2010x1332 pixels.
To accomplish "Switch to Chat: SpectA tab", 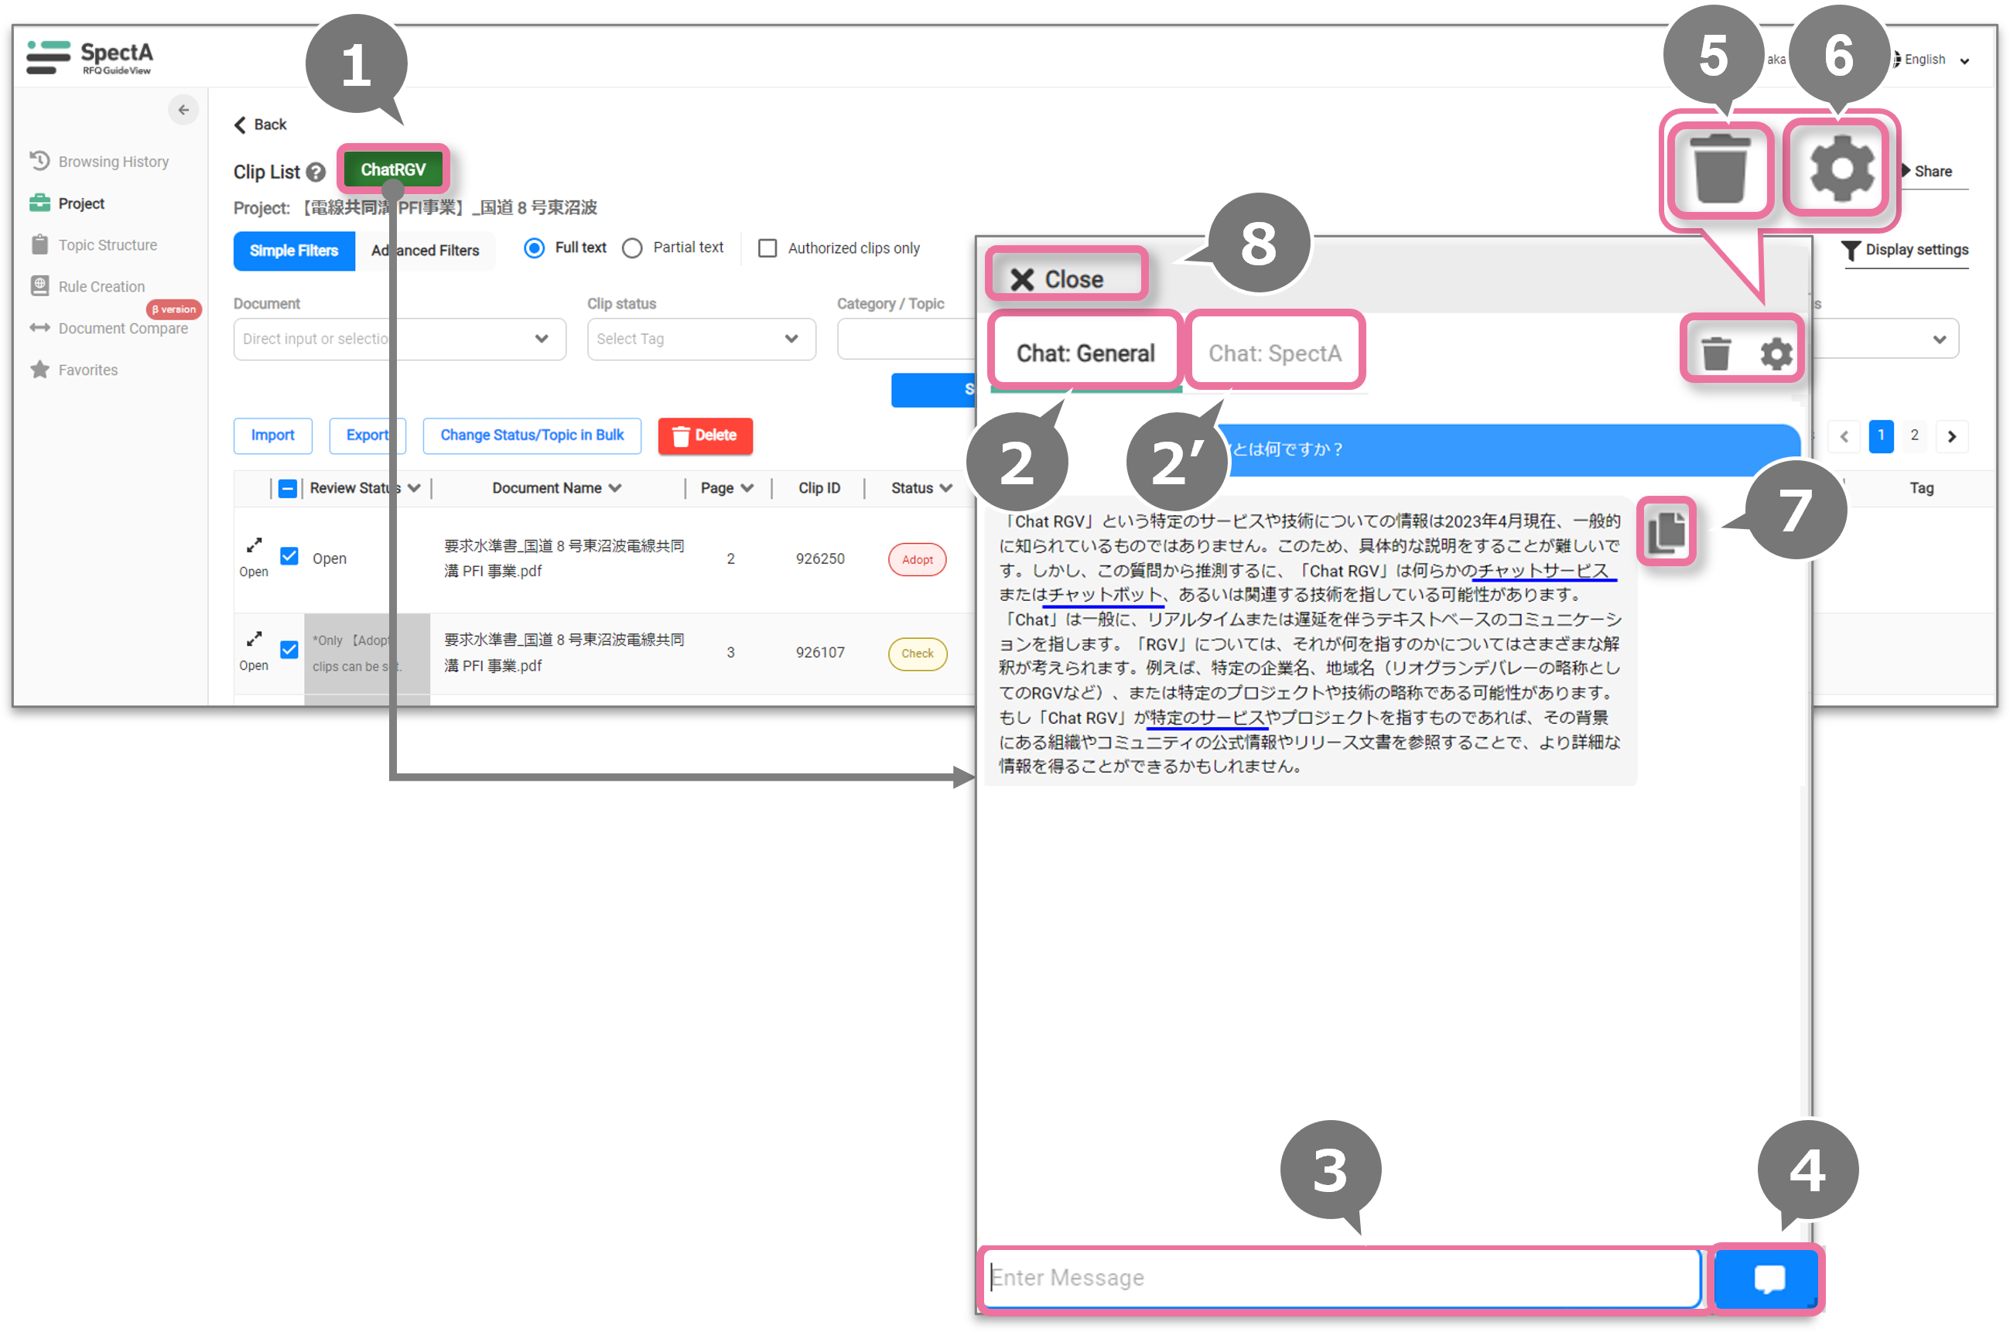I will [1274, 353].
